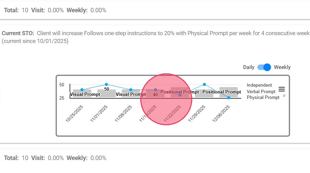Open the chart hamburger menu
Screen dimensions: 310x173
click(282, 89)
